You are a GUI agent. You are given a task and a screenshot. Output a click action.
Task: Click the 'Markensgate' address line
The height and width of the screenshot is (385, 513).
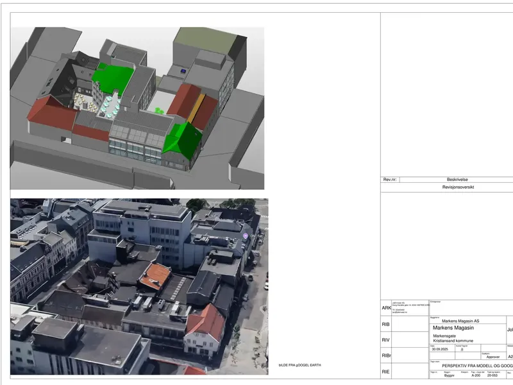[444, 336]
